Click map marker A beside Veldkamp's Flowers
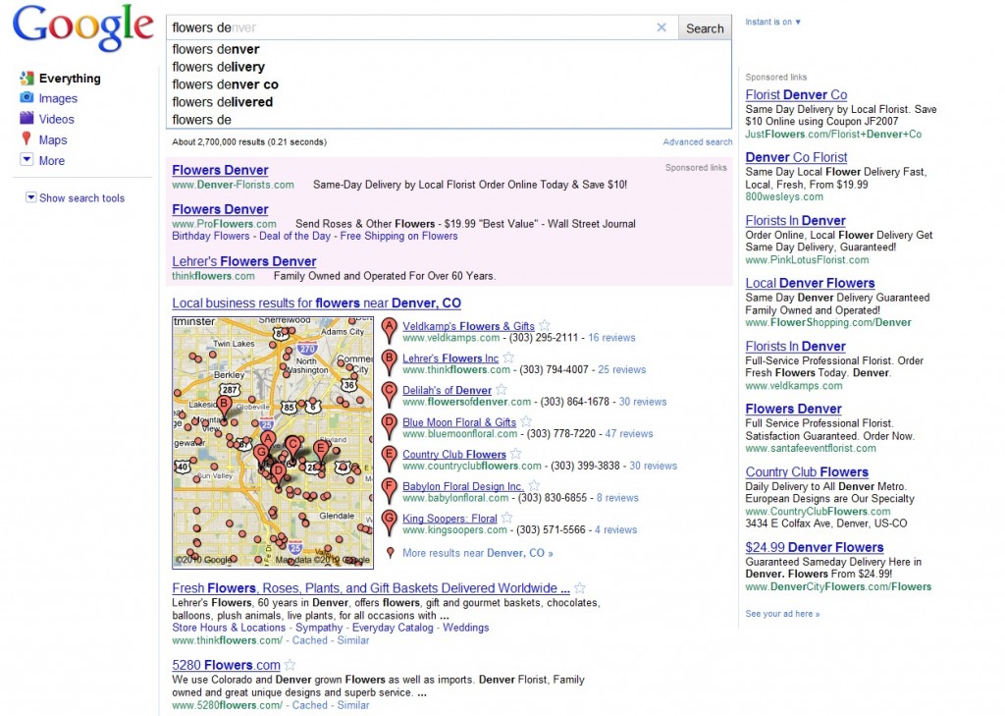 coord(389,330)
